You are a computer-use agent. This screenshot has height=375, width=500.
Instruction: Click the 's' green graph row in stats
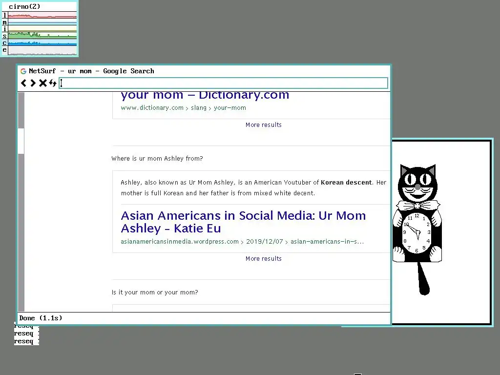coord(40,36)
